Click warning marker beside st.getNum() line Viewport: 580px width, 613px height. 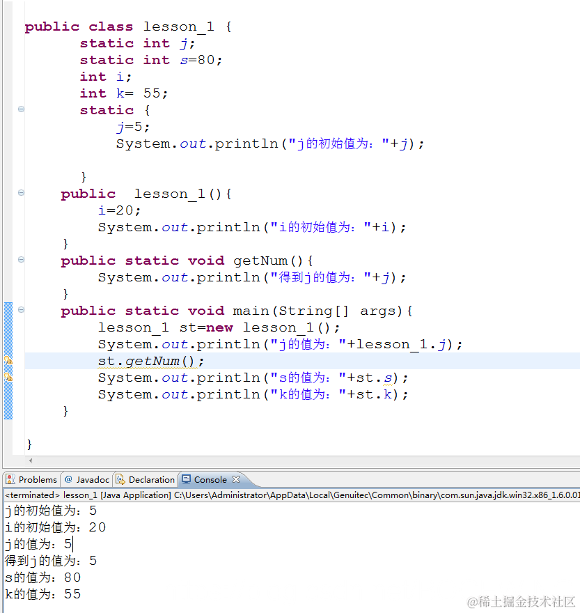point(8,360)
